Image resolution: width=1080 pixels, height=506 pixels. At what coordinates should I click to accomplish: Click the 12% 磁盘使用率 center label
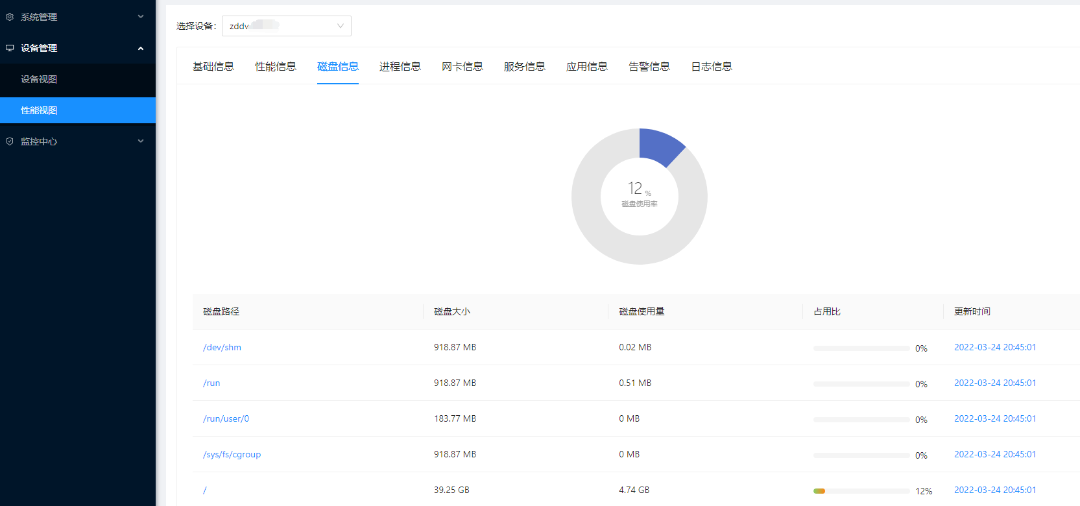(640, 195)
